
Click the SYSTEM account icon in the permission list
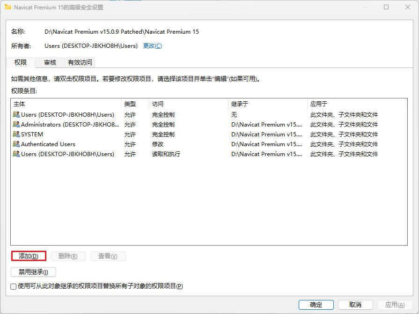coord(15,134)
